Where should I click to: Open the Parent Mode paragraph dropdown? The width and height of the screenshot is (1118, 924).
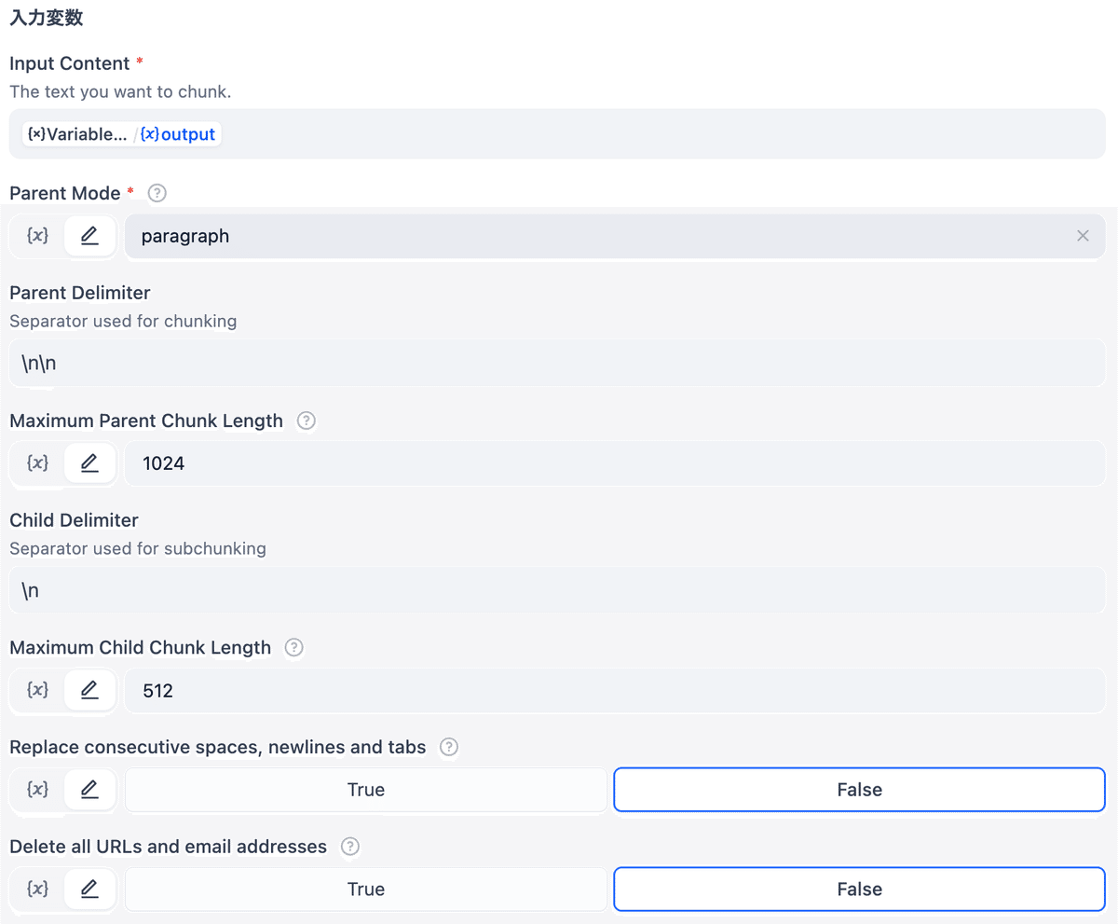click(x=596, y=236)
